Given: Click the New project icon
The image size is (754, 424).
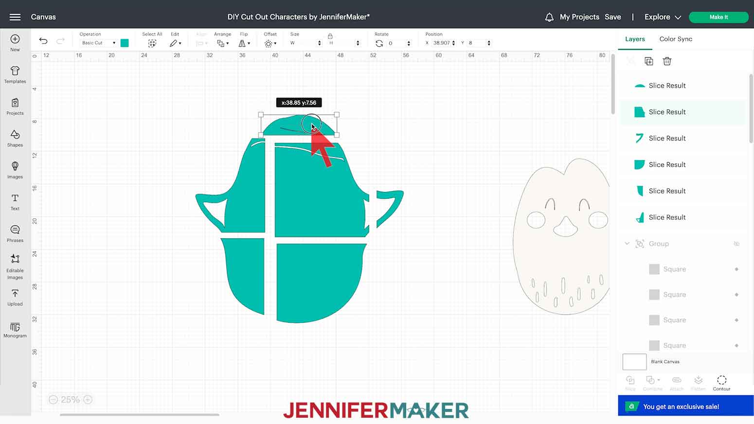Looking at the screenshot, I should 15,43.
